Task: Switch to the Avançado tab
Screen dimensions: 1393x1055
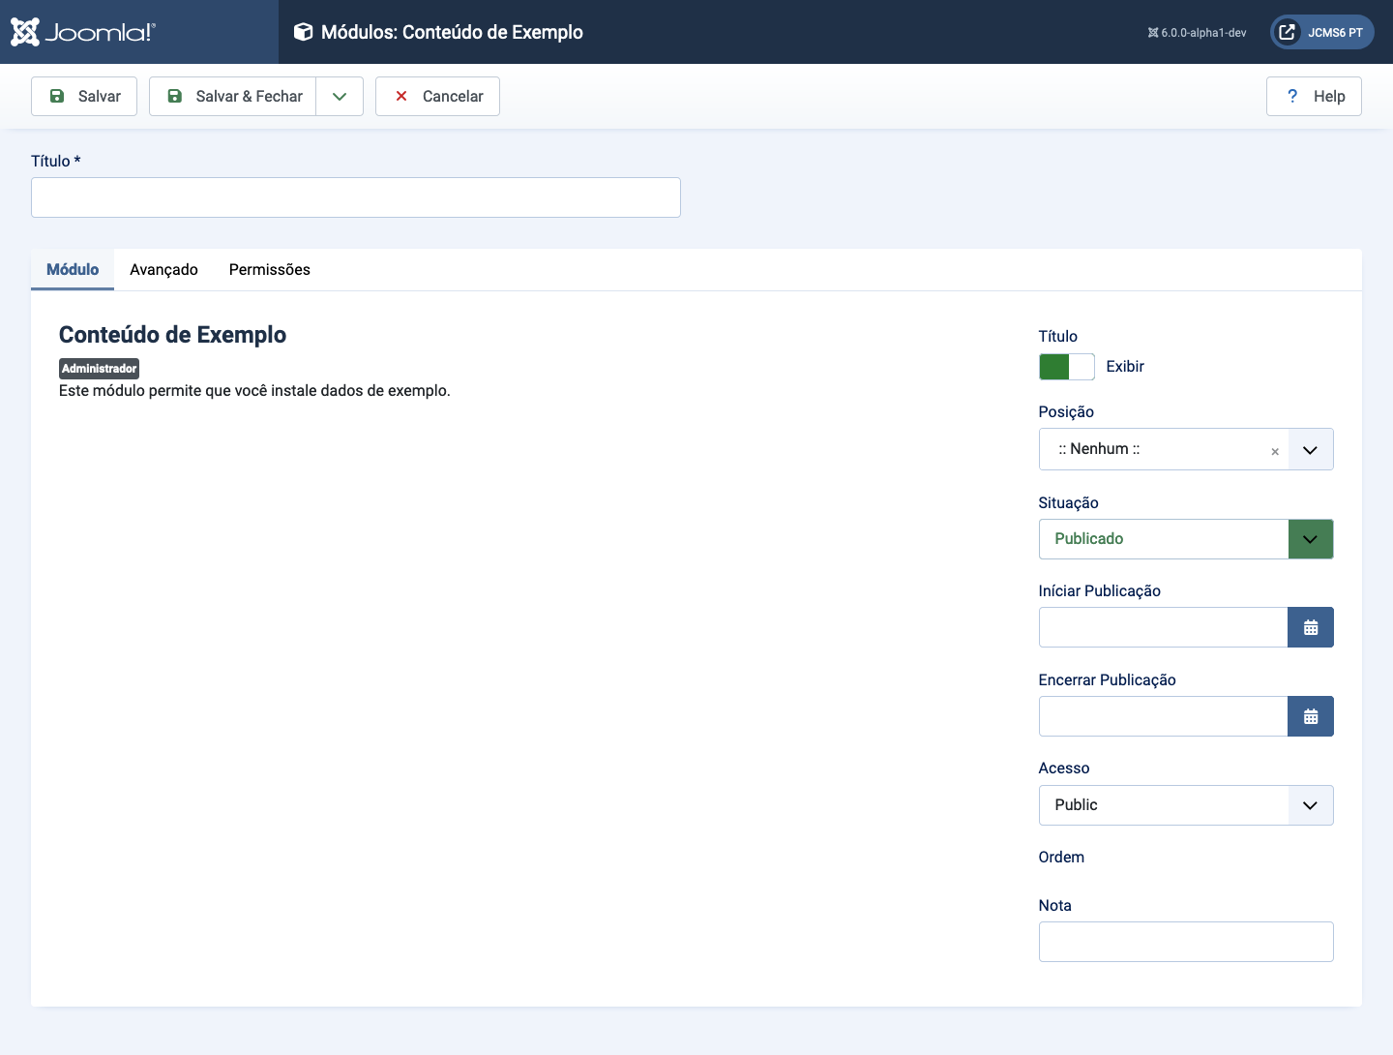Action: tap(163, 269)
